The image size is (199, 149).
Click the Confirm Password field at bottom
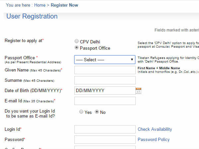[x=105, y=147]
